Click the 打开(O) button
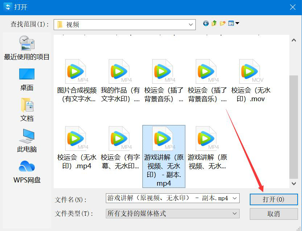This screenshot has width=302, height=231. point(273,199)
